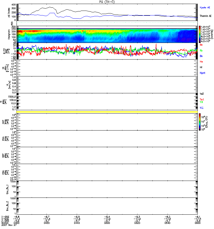214x229 pixels.
Task: Click the Vi km/s axis label
Action: point(9,85)
